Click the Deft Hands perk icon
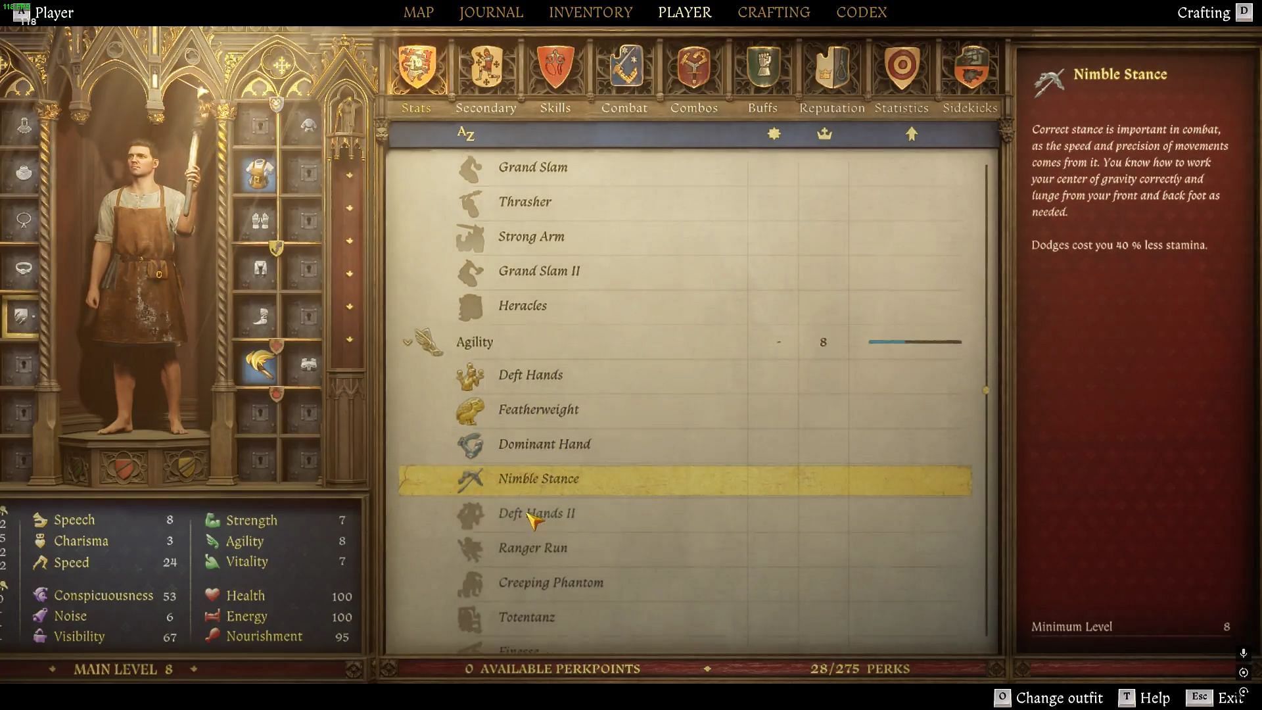Image resolution: width=1262 pixels, height=710 pixels. tap(471, 376)
